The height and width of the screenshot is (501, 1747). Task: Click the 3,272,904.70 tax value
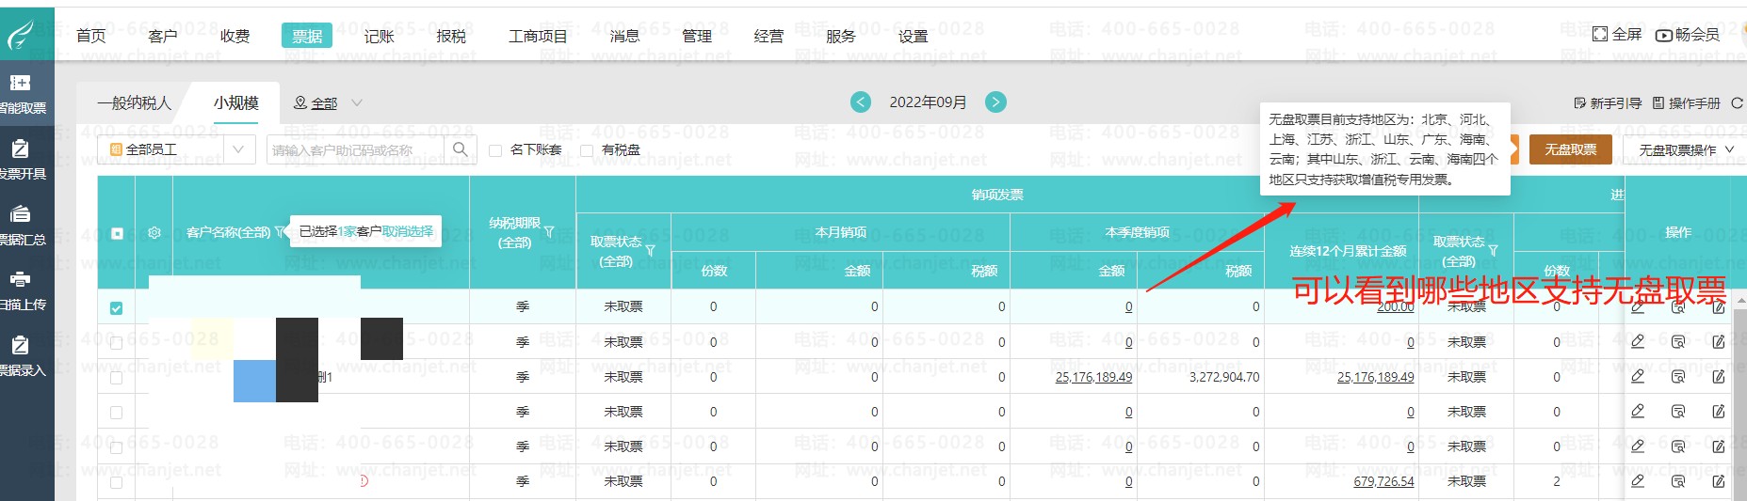tap(1224, 377)
